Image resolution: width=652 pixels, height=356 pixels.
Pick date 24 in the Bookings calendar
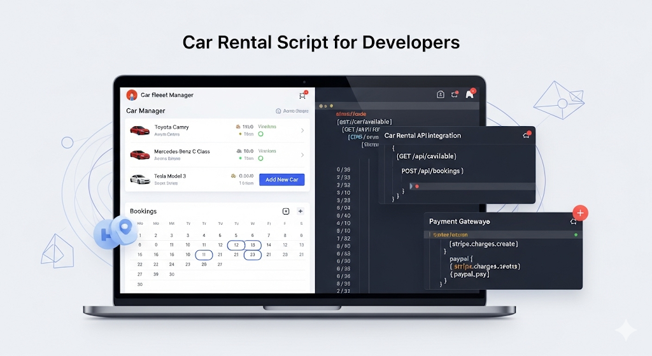coord(172,264)
